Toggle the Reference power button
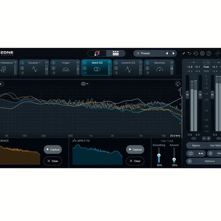221x221 pixels. (x=190, y=161)
